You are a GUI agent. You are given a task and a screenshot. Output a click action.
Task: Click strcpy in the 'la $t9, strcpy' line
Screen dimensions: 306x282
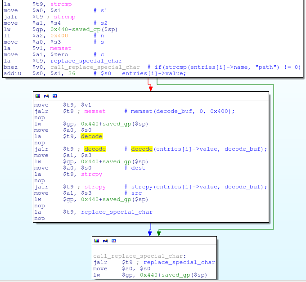point(91,174)
